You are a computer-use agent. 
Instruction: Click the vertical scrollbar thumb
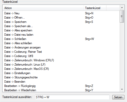tap(122, 16)
